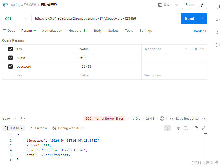Open the Scripts tab
The image size is (221, 167).
click(113, 31)
